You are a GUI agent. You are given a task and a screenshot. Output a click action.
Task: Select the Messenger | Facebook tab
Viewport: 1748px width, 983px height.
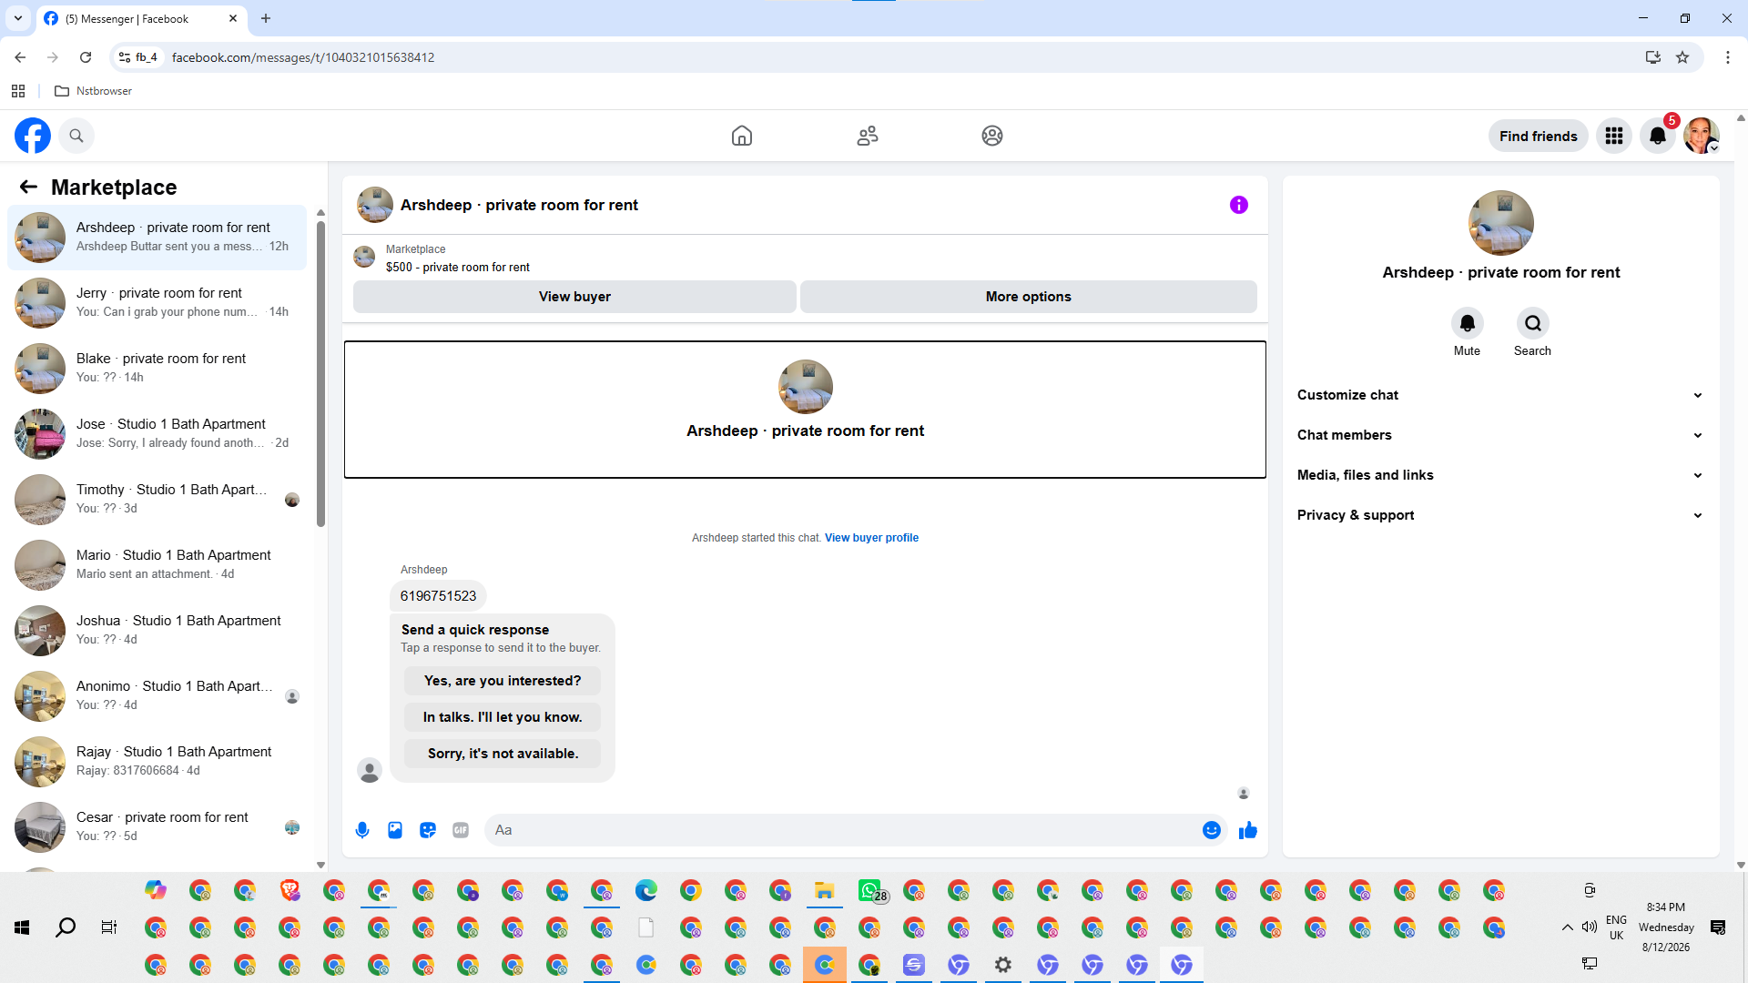[x=141, y=18]
